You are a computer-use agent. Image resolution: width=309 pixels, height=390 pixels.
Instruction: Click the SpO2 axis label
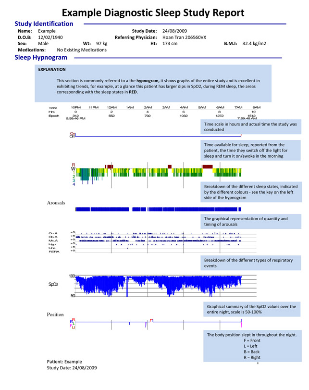coord(53,284)
